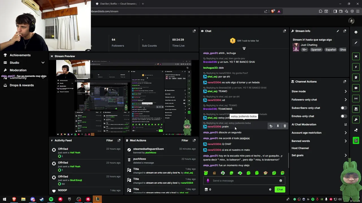Click the Brave shields icon in address bar
This screenshot has height=203, width=362.
[273, 11]
